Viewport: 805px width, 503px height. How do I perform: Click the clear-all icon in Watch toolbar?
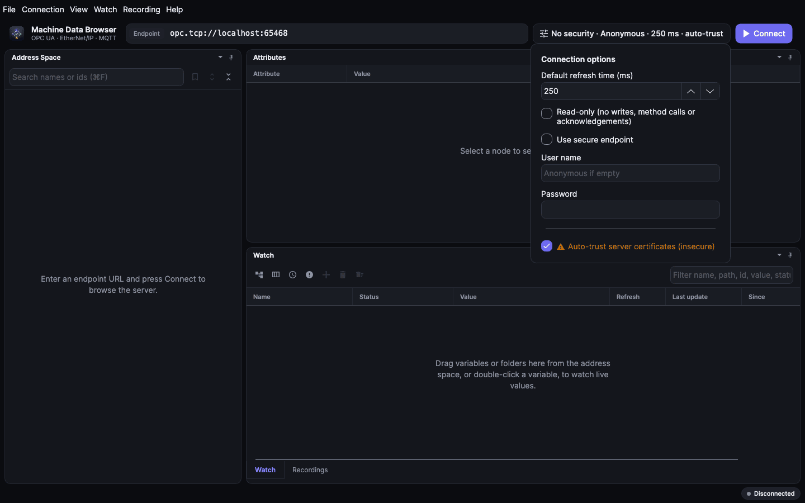[x=360, y=275]
